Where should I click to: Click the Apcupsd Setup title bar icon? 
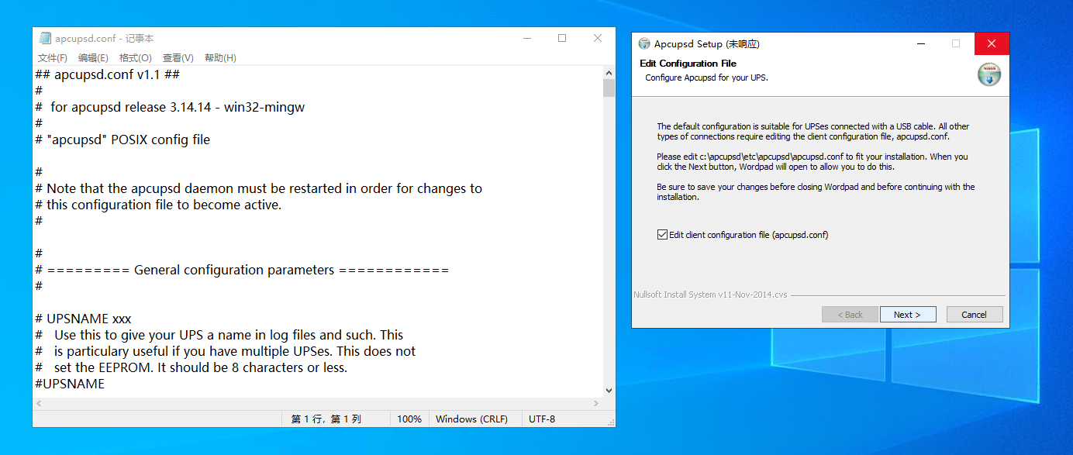[x=644, y=44]
